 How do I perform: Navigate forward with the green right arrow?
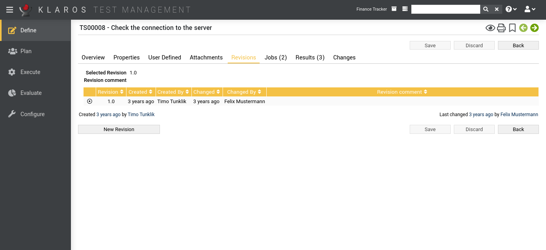pyautogui.click(x=534, y=28)
